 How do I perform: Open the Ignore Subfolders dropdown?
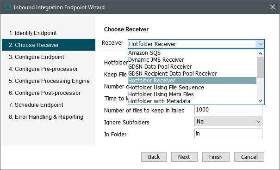tap(228, 122)
